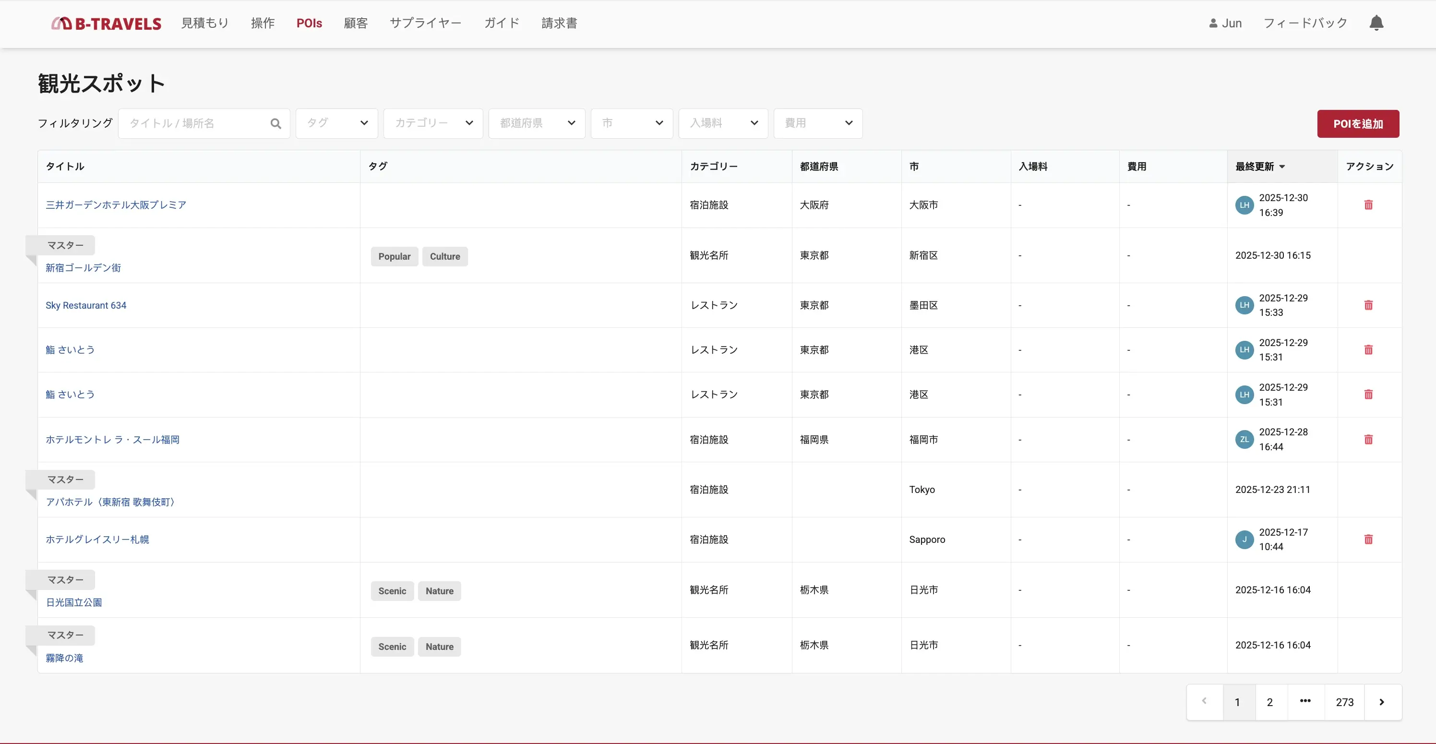Open the タグ filter dropdown
This screenshot has width=1436, height=744.
337,123
